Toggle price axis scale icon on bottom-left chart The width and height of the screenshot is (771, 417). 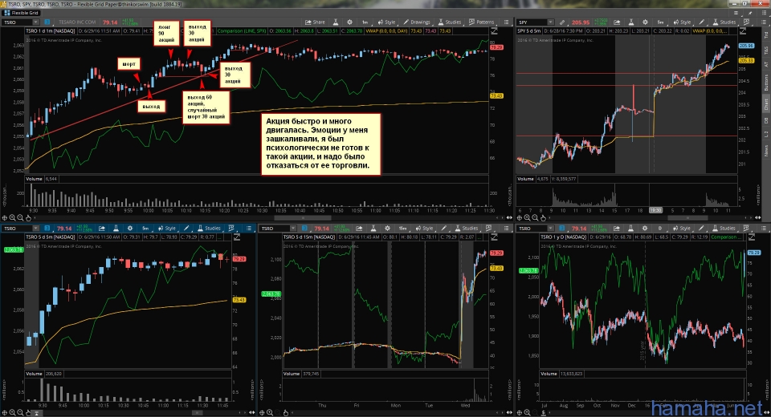click(236, 237)
